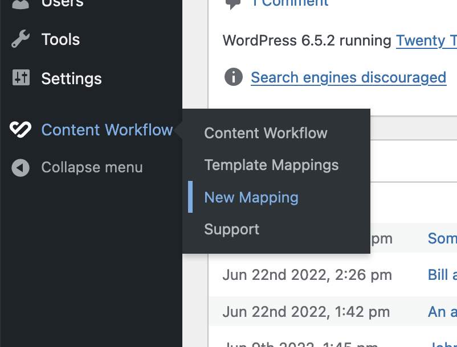This screenshot has height=347, width=457.
Task: Open the 1 Comment link
Action: pyautogui.click(x=291, y=3)
